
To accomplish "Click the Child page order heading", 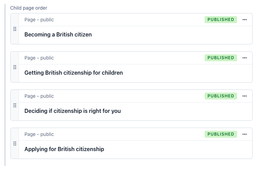I will click(29, 8).
